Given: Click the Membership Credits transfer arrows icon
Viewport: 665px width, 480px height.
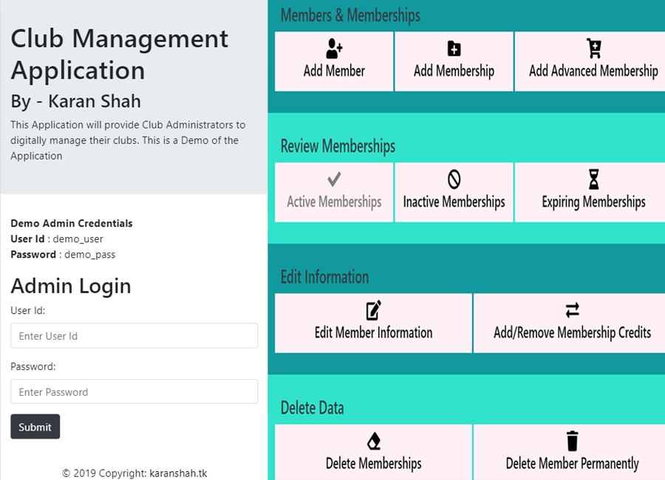Looking at the screenshot, I should tap(572, 309).
